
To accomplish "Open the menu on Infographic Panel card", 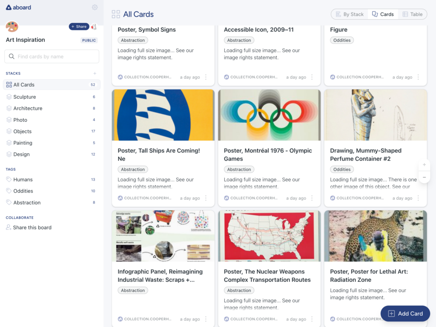I will pyautogui.click(x=206, y=319).
